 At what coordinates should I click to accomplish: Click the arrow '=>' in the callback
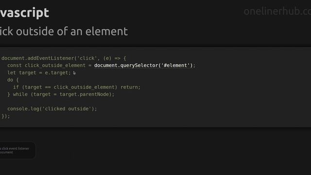(x=118, y=58)
